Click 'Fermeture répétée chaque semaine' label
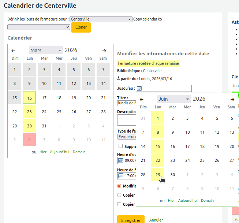This screenshot has width=239, height=223. [x=149, y=63]
